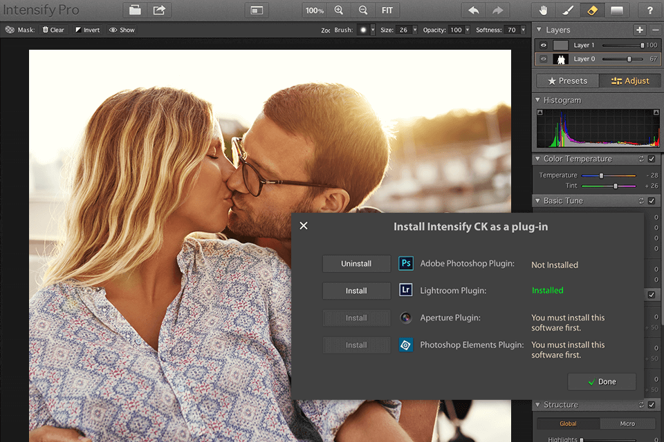The image size is (664, 442).
Task: Adjust the Layer 1 opacity slider
Action: pyautogui.click(x=622, y=46)
